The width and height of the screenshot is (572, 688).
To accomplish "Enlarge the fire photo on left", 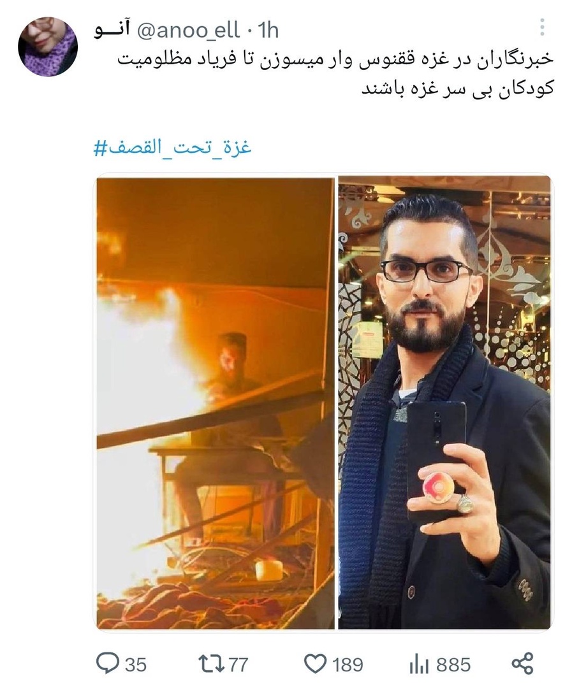I will [x=216, y=403].
